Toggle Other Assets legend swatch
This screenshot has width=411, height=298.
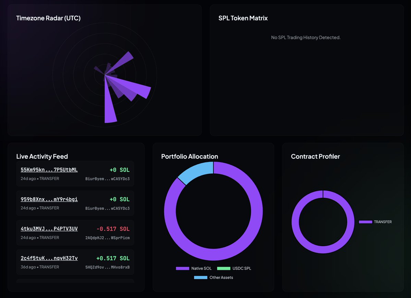point(201,277)
